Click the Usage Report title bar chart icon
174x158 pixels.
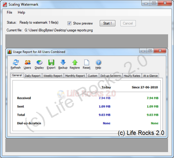coord(9,52)
